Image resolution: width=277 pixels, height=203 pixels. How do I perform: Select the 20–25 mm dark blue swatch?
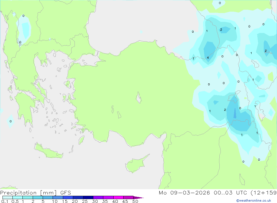(78, 197)
